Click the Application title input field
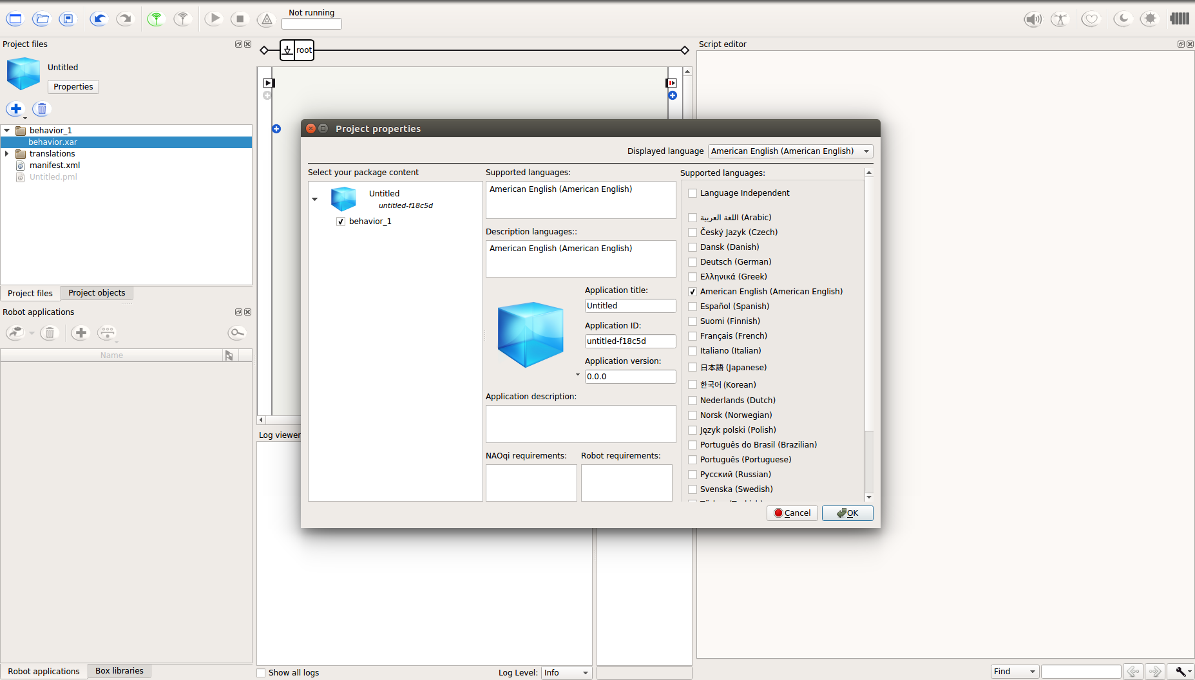The image size is (1195, 680). click(x=630, y=306)
